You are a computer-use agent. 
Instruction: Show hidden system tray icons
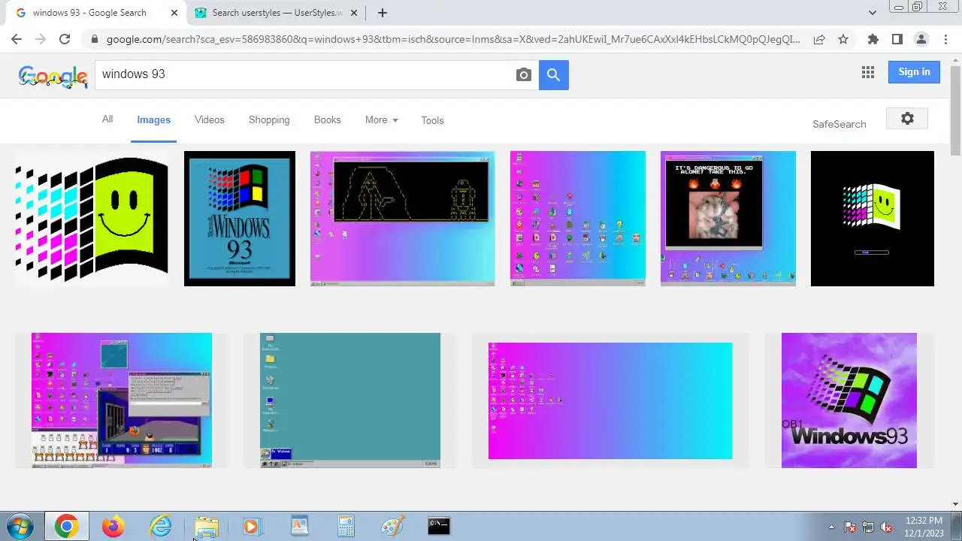pyautogui.click(x=831, y=527)
